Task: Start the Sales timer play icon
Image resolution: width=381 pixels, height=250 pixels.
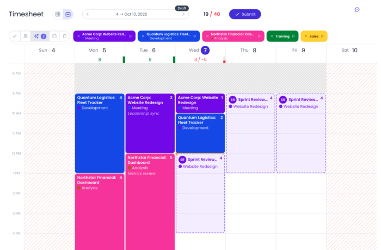Action: point(322,36)
